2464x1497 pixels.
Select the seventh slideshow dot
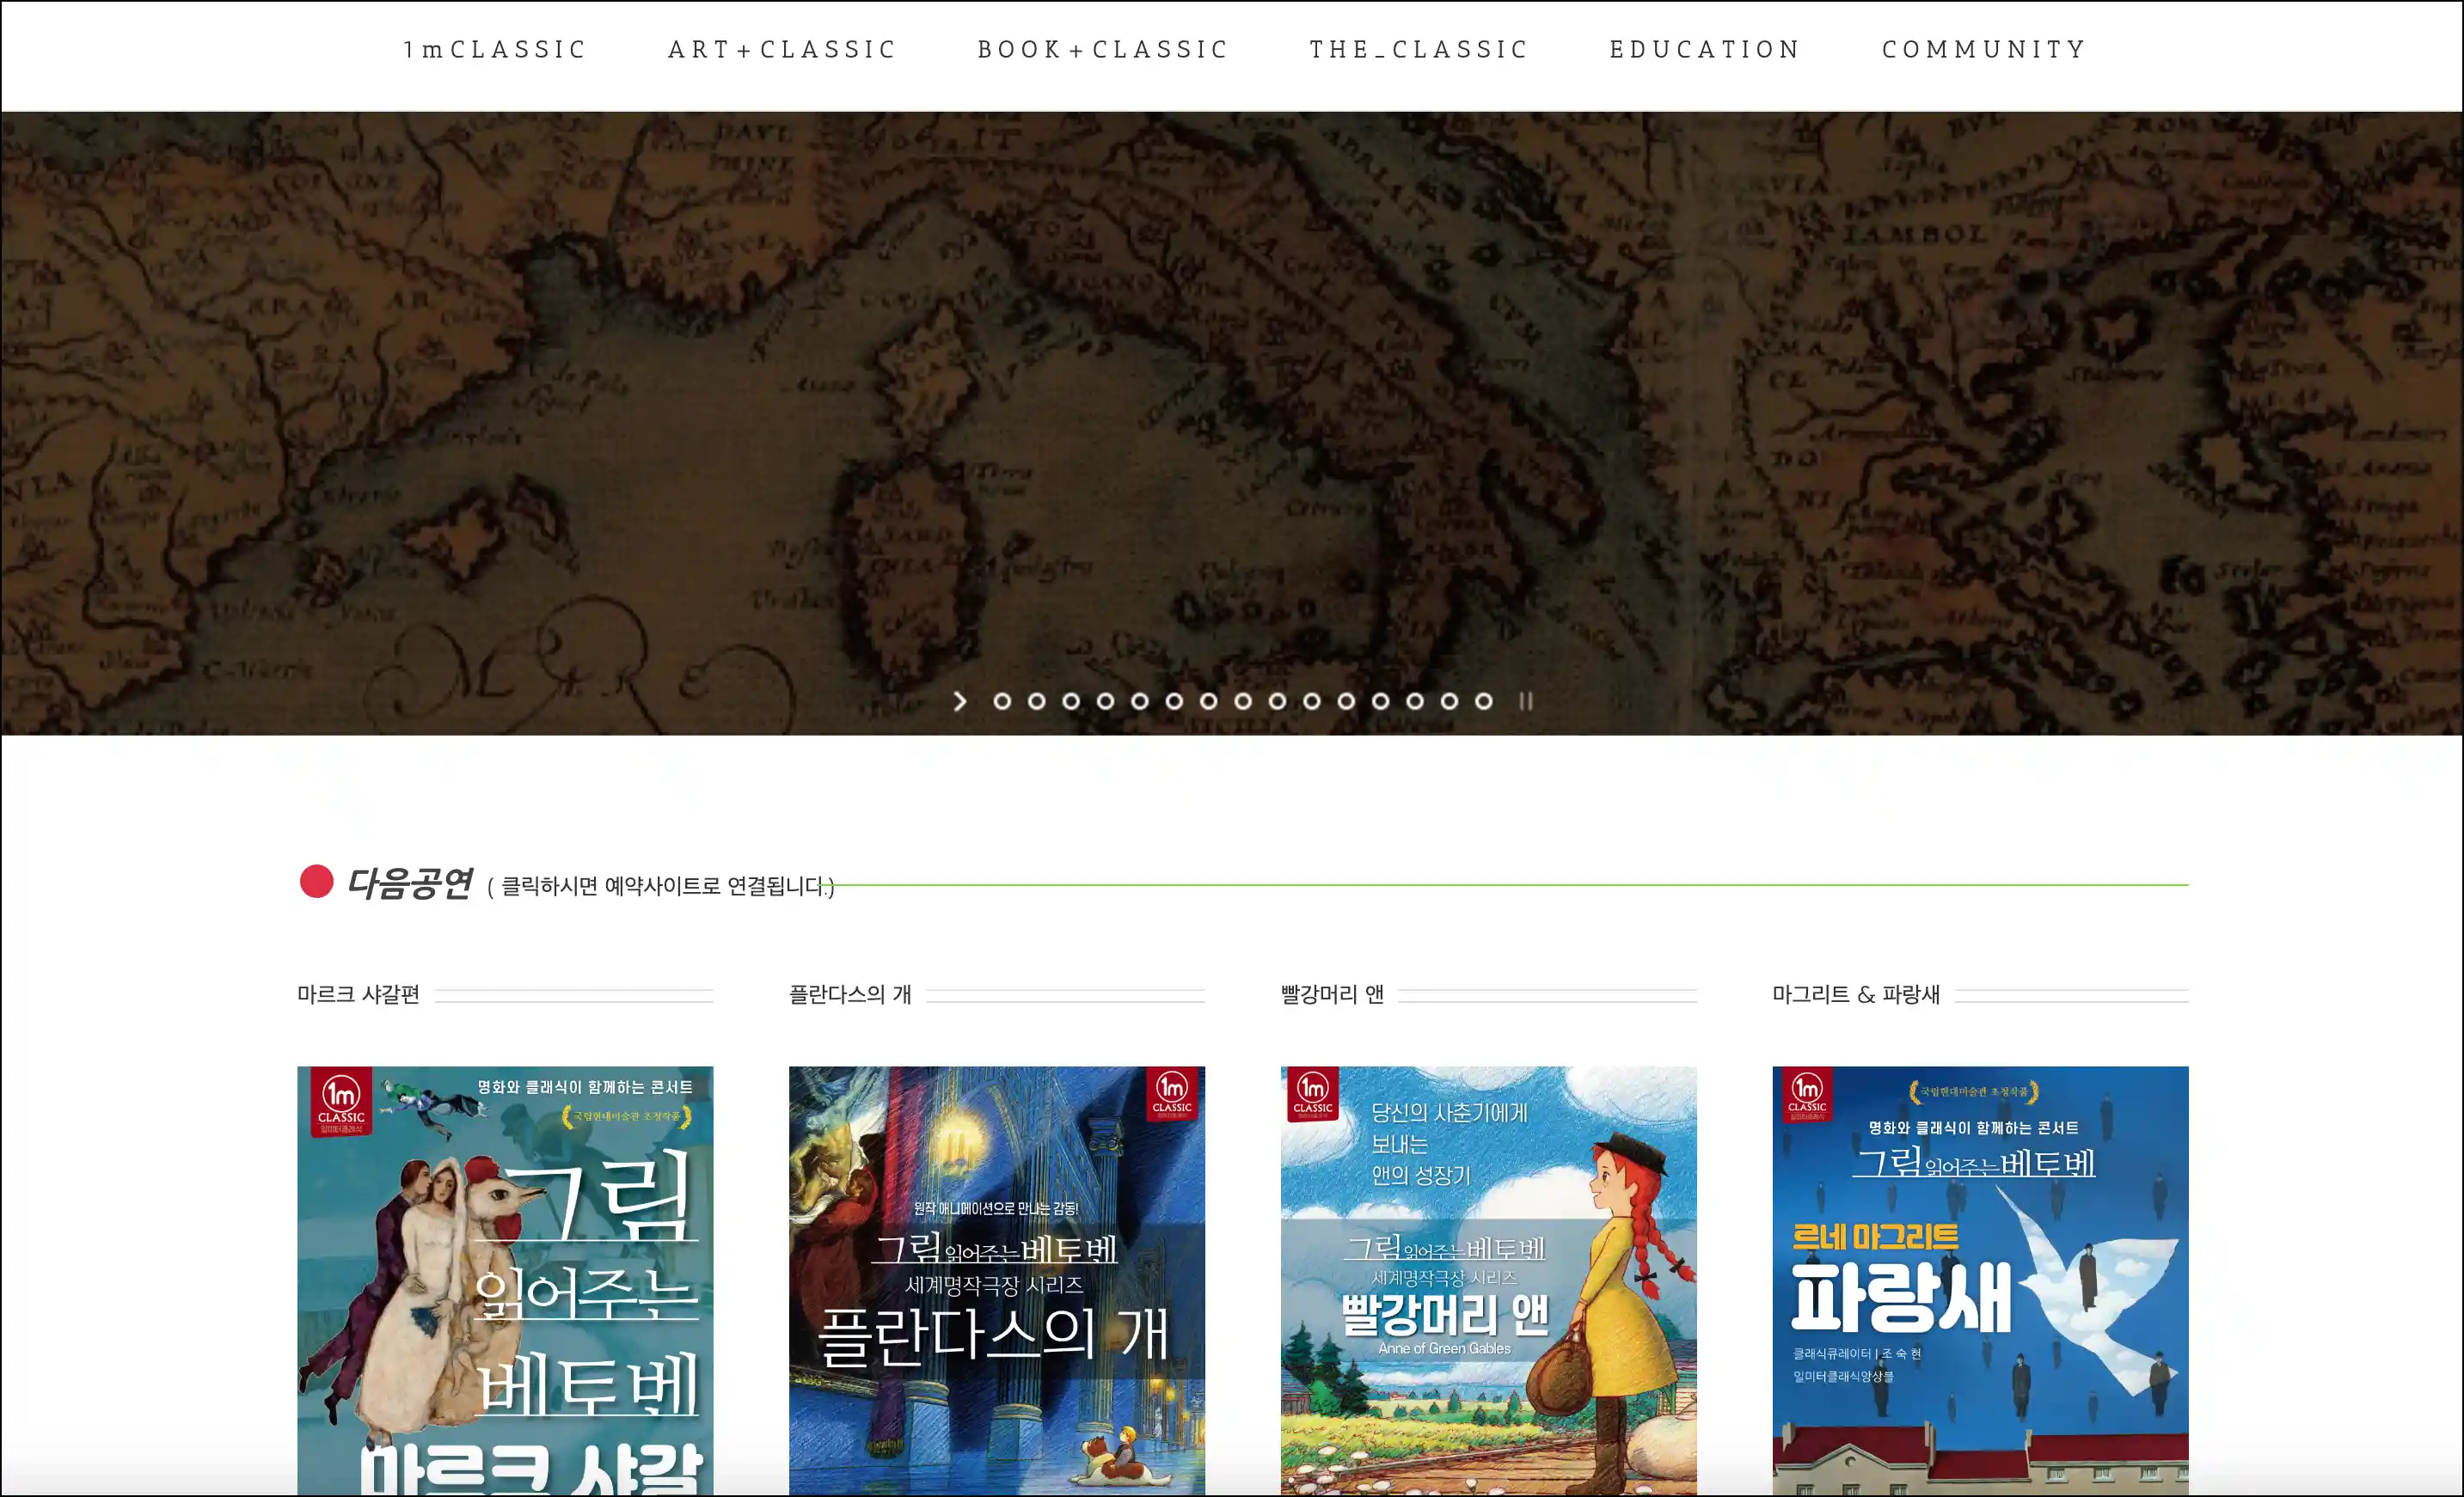coord(1209,701)
